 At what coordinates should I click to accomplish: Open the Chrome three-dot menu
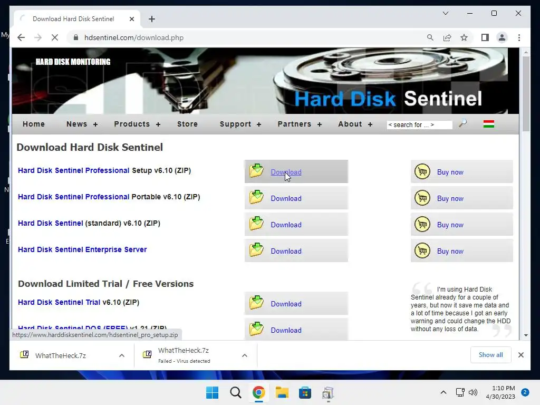[x=519, y=37]
